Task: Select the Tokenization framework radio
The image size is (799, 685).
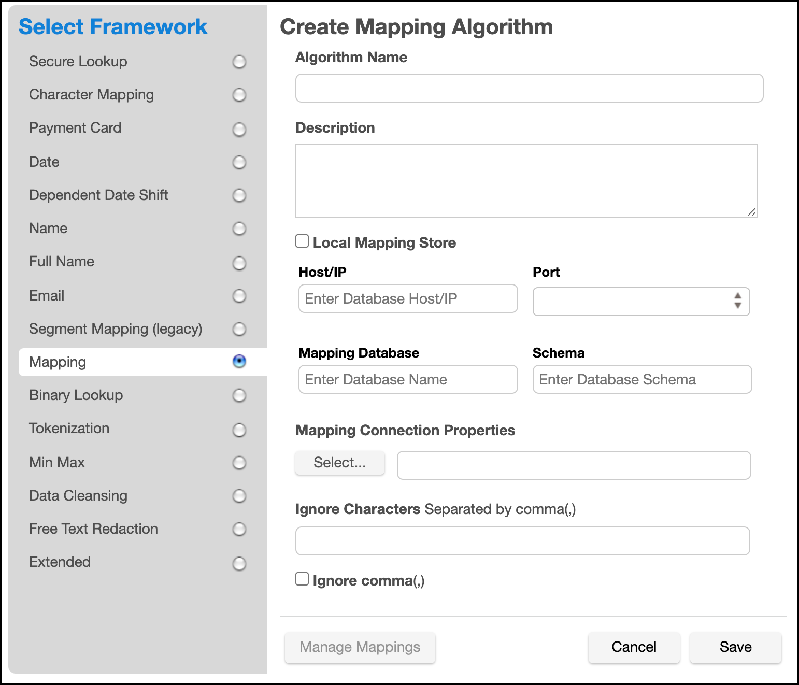Action: [239, 430]
